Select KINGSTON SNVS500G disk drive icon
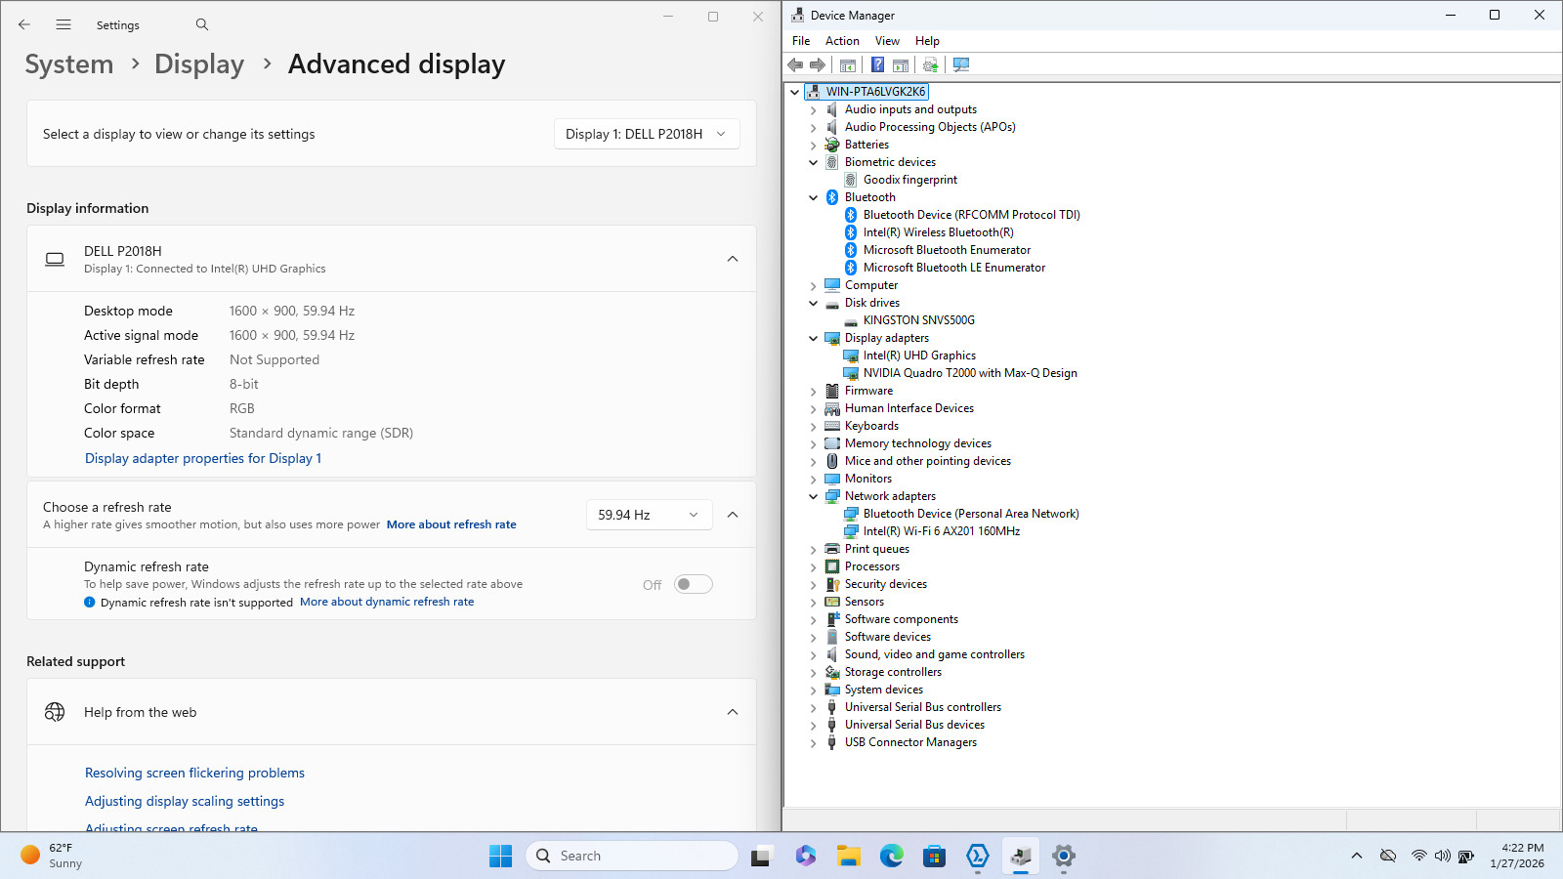 click(x=851, y=320)
